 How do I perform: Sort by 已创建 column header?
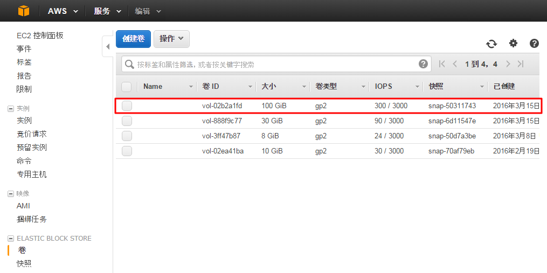pyautogui.click(x=504, y=87)
